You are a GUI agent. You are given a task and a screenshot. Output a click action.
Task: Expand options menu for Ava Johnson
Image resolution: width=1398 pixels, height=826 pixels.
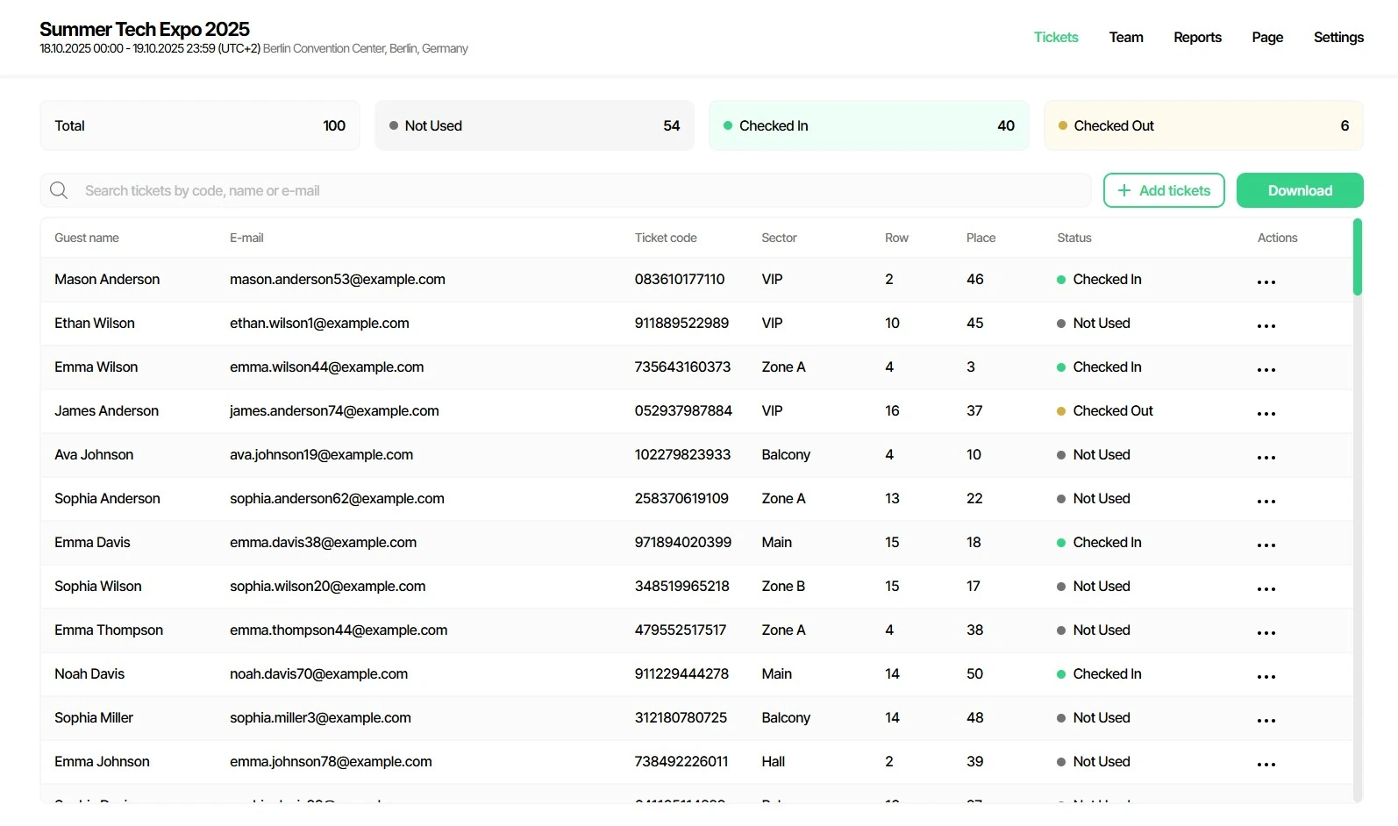[x=1266, y=457]
